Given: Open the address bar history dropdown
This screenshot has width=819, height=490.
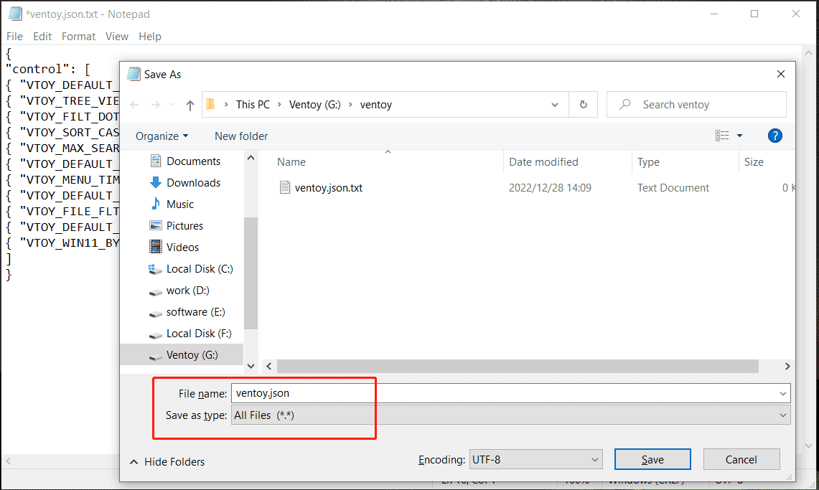Looking at the screenshot, I should [x=554, y=105].
